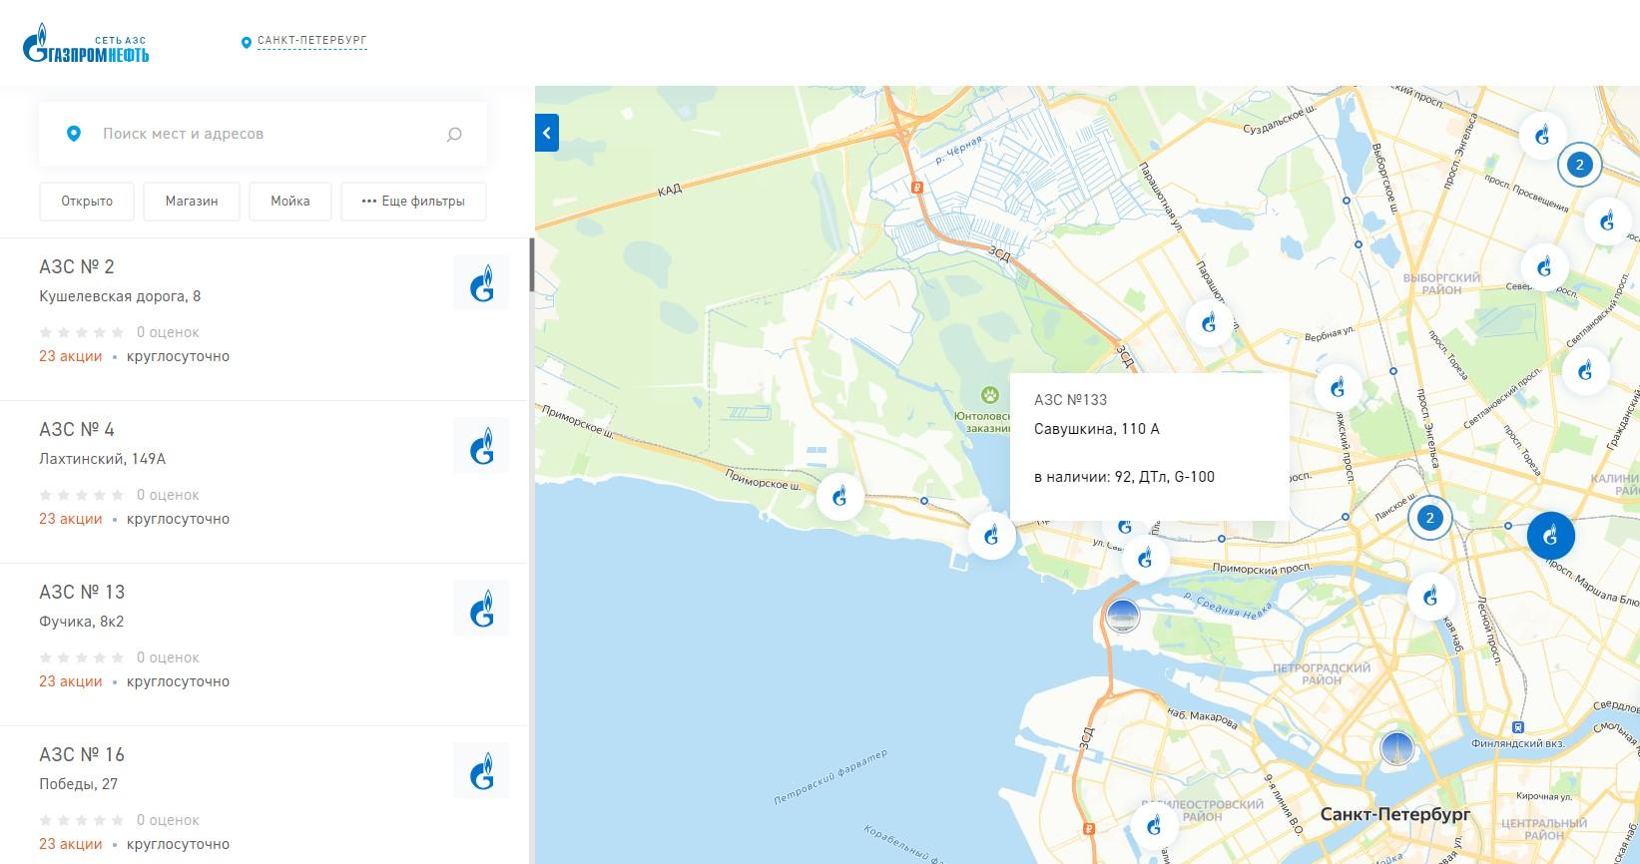Select station marker at shoreline left of popup

991,537
